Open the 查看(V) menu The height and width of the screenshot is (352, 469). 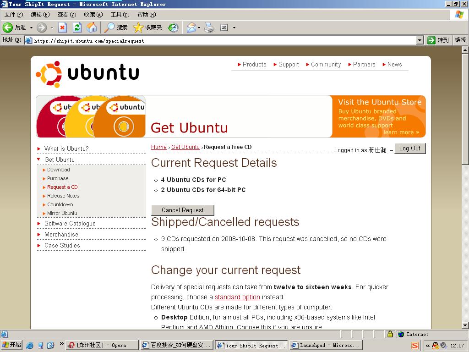click(67, 14)
